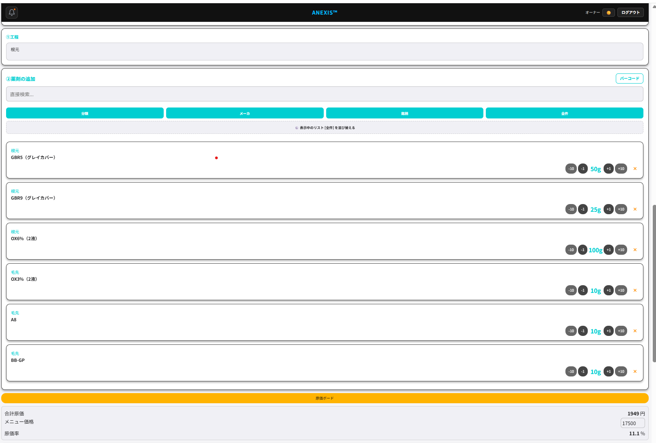Increase A8 amount by 1
Viewport: 656px width, 443px height.
(608, 331)
